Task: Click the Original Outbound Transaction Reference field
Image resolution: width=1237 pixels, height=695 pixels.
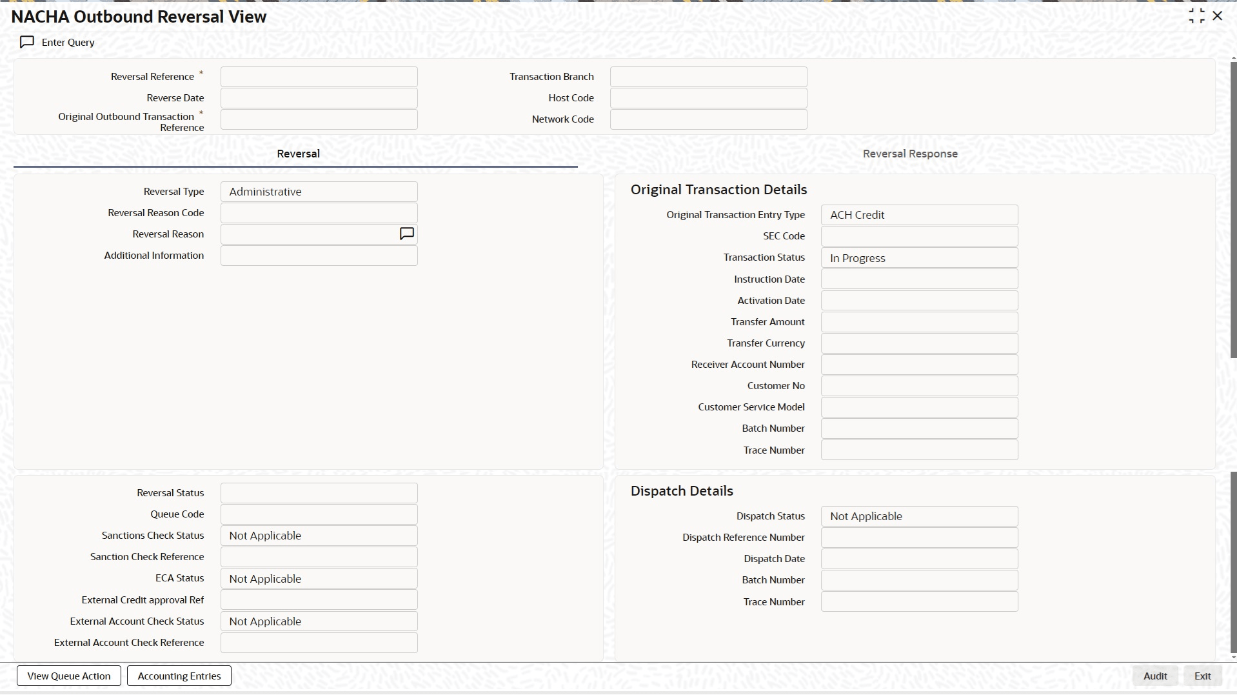Action: pos(319,119)
